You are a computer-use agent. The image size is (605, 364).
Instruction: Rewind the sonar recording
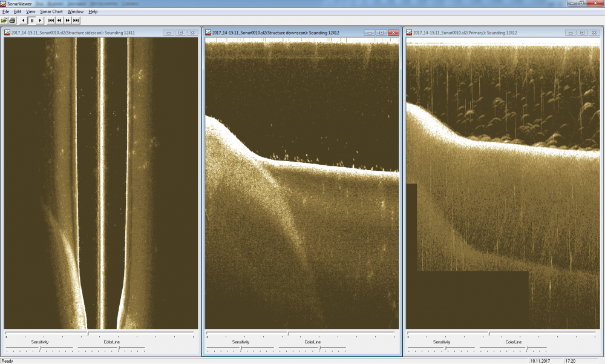tap(59, 20)
